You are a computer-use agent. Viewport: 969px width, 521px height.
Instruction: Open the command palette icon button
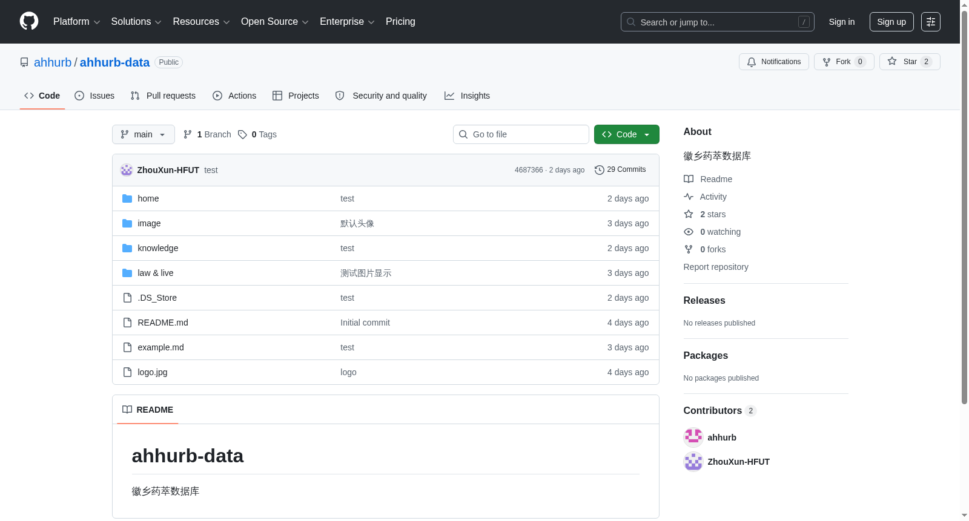[x=931, y=22]
